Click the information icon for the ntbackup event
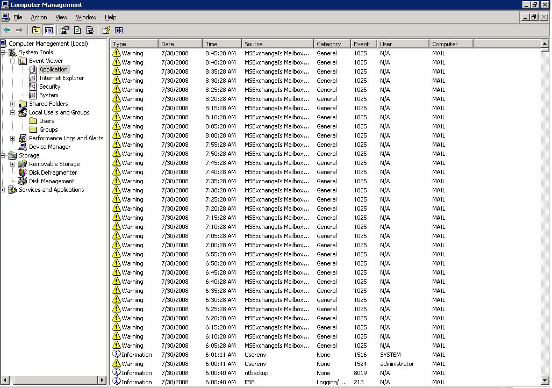 pos(117,373)
